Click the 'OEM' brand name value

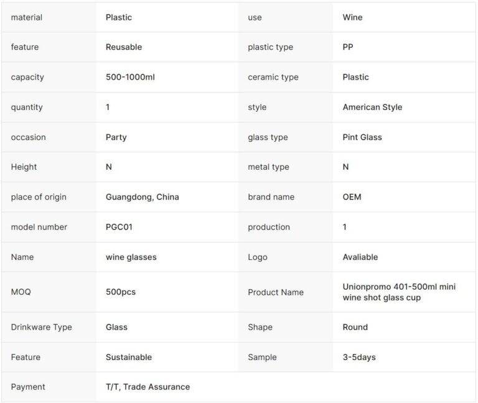click(x=352, y=197)
